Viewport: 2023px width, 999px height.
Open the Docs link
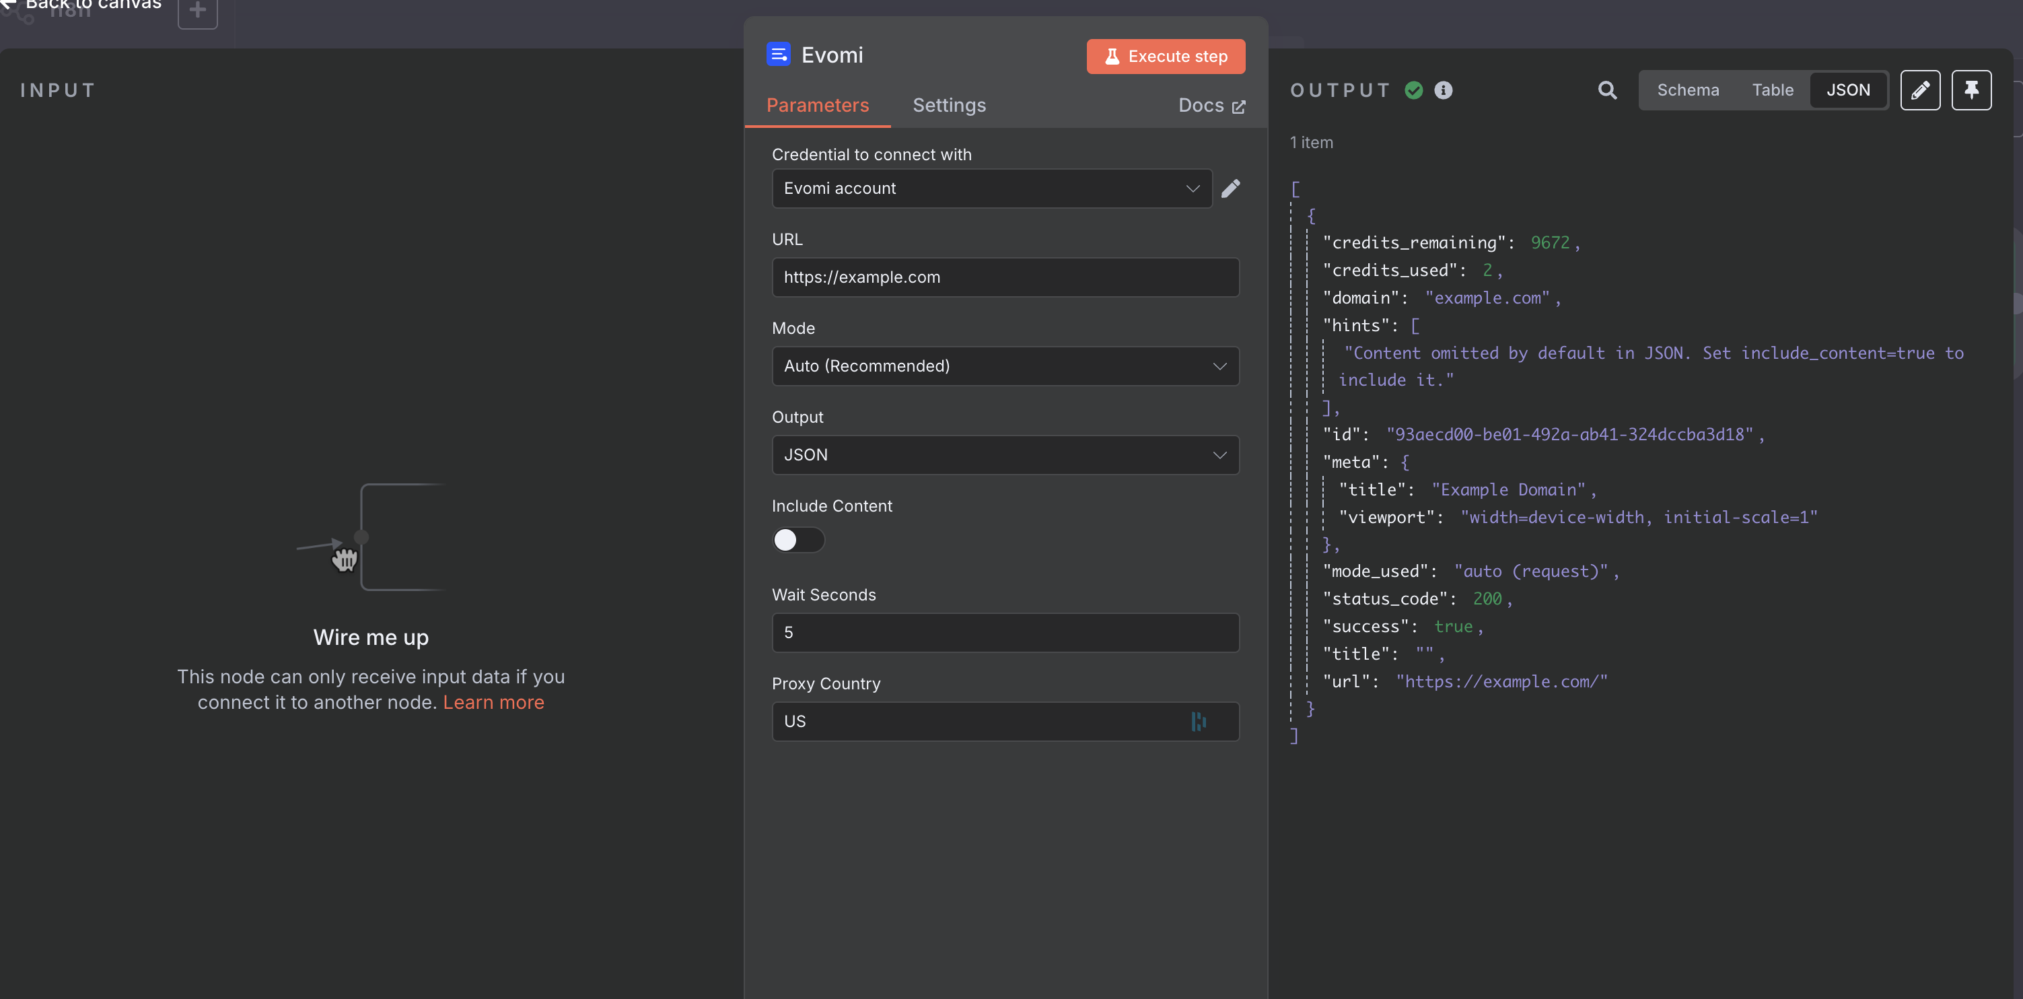click(x=1212, y=105)
